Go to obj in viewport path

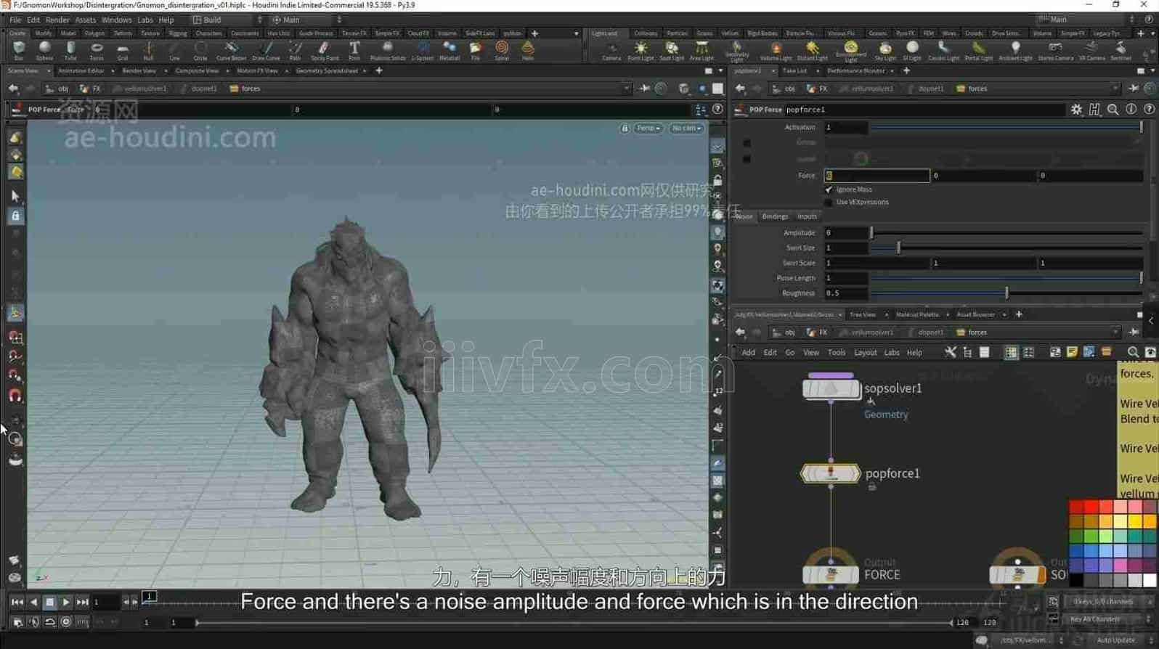(x=57, y=89)
